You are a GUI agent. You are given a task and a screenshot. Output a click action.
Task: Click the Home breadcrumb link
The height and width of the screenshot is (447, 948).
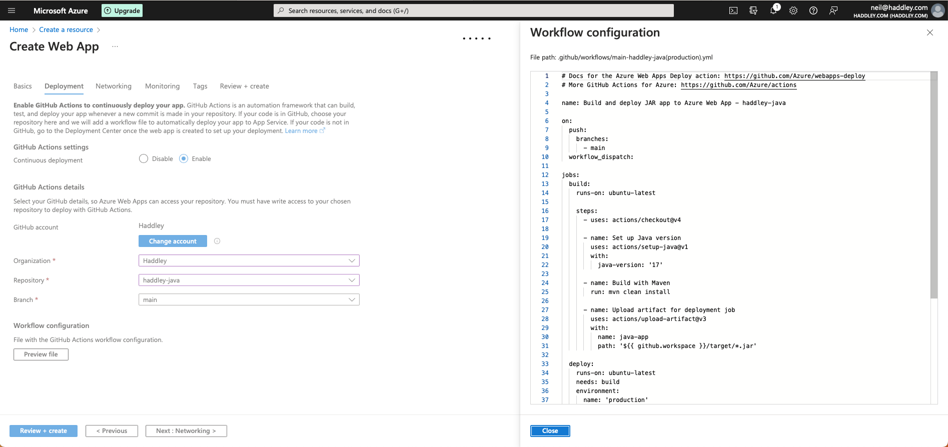point(19,29)
